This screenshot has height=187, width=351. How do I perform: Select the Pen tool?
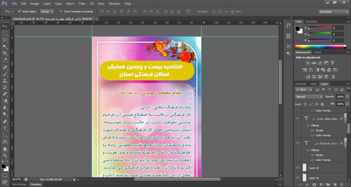pos(5,121)
